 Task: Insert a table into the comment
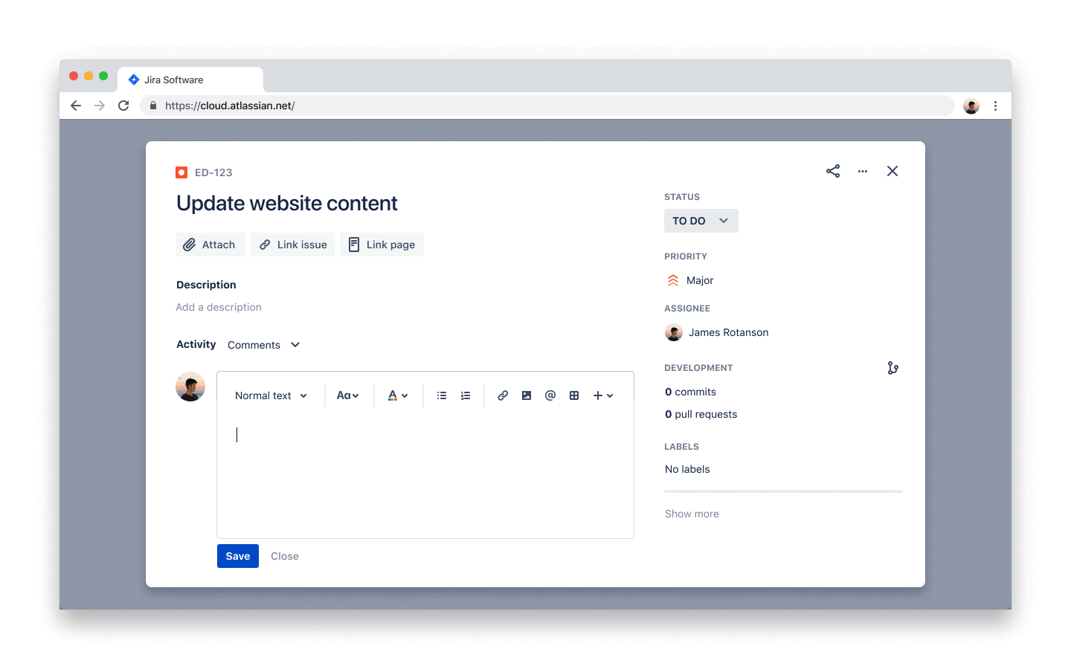tap(574, 395)
